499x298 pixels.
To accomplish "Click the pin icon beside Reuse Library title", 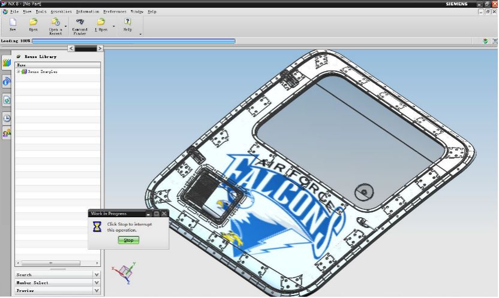I will pos(19,56).
